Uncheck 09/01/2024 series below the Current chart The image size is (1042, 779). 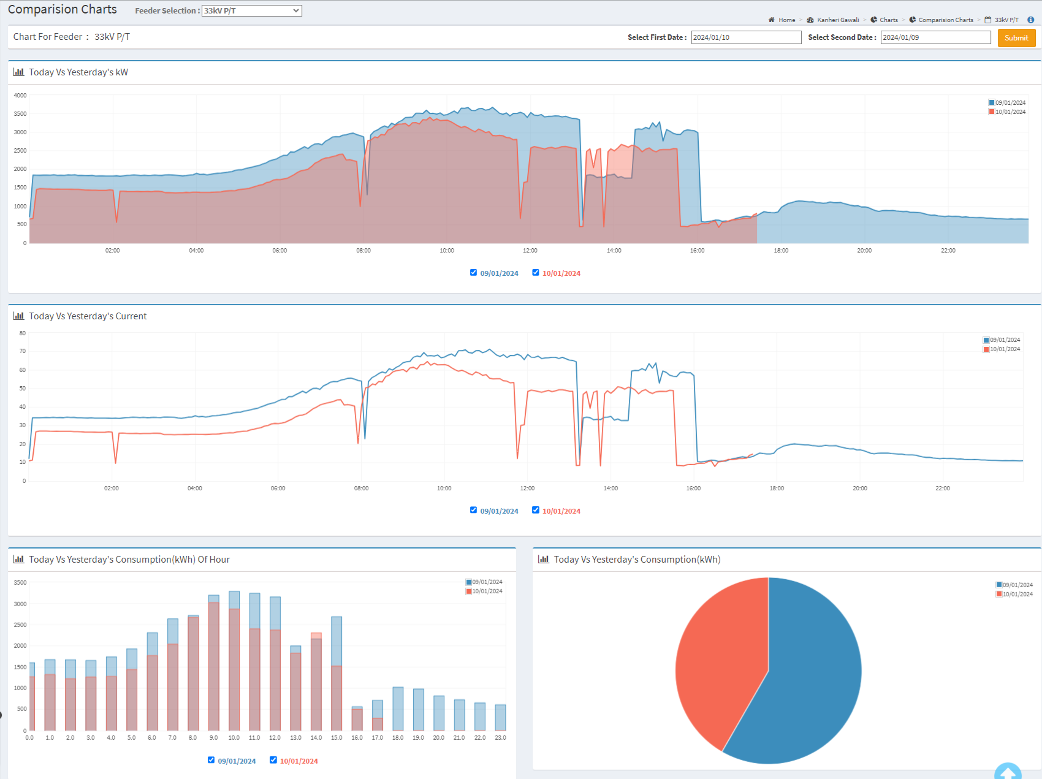(473, 511)
